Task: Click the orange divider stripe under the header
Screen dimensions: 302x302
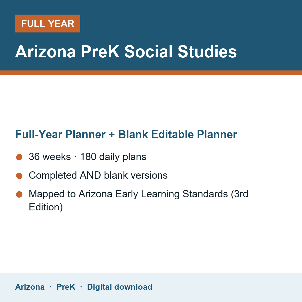Action: pos(151,73)
